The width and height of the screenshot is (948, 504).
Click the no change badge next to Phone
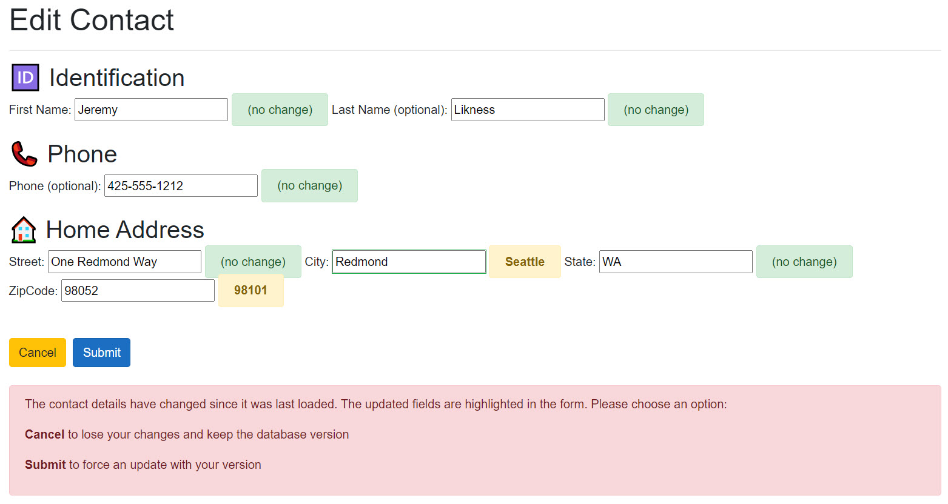309,185
